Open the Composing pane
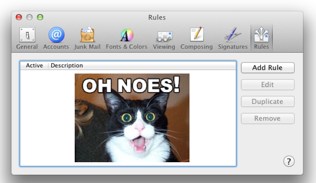Screen dimensions: 316x183 [x=197, y=39]
